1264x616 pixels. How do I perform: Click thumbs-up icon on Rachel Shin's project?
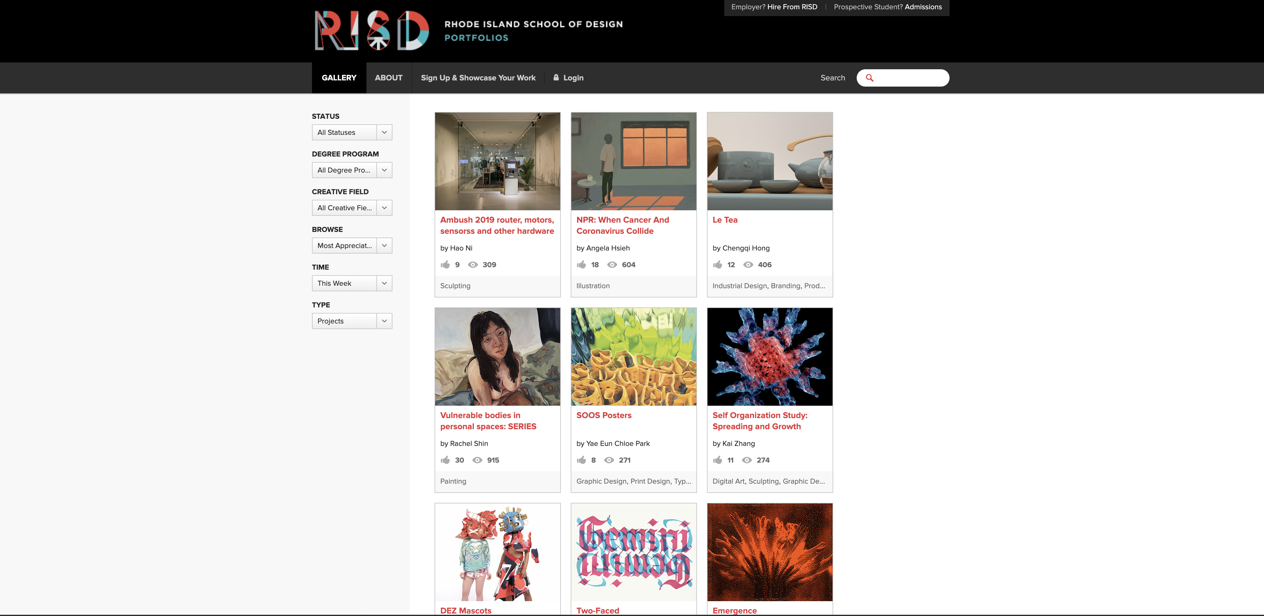[445, 460]
